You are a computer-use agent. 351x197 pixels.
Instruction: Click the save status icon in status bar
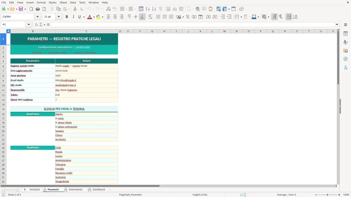tap(3, 195)
